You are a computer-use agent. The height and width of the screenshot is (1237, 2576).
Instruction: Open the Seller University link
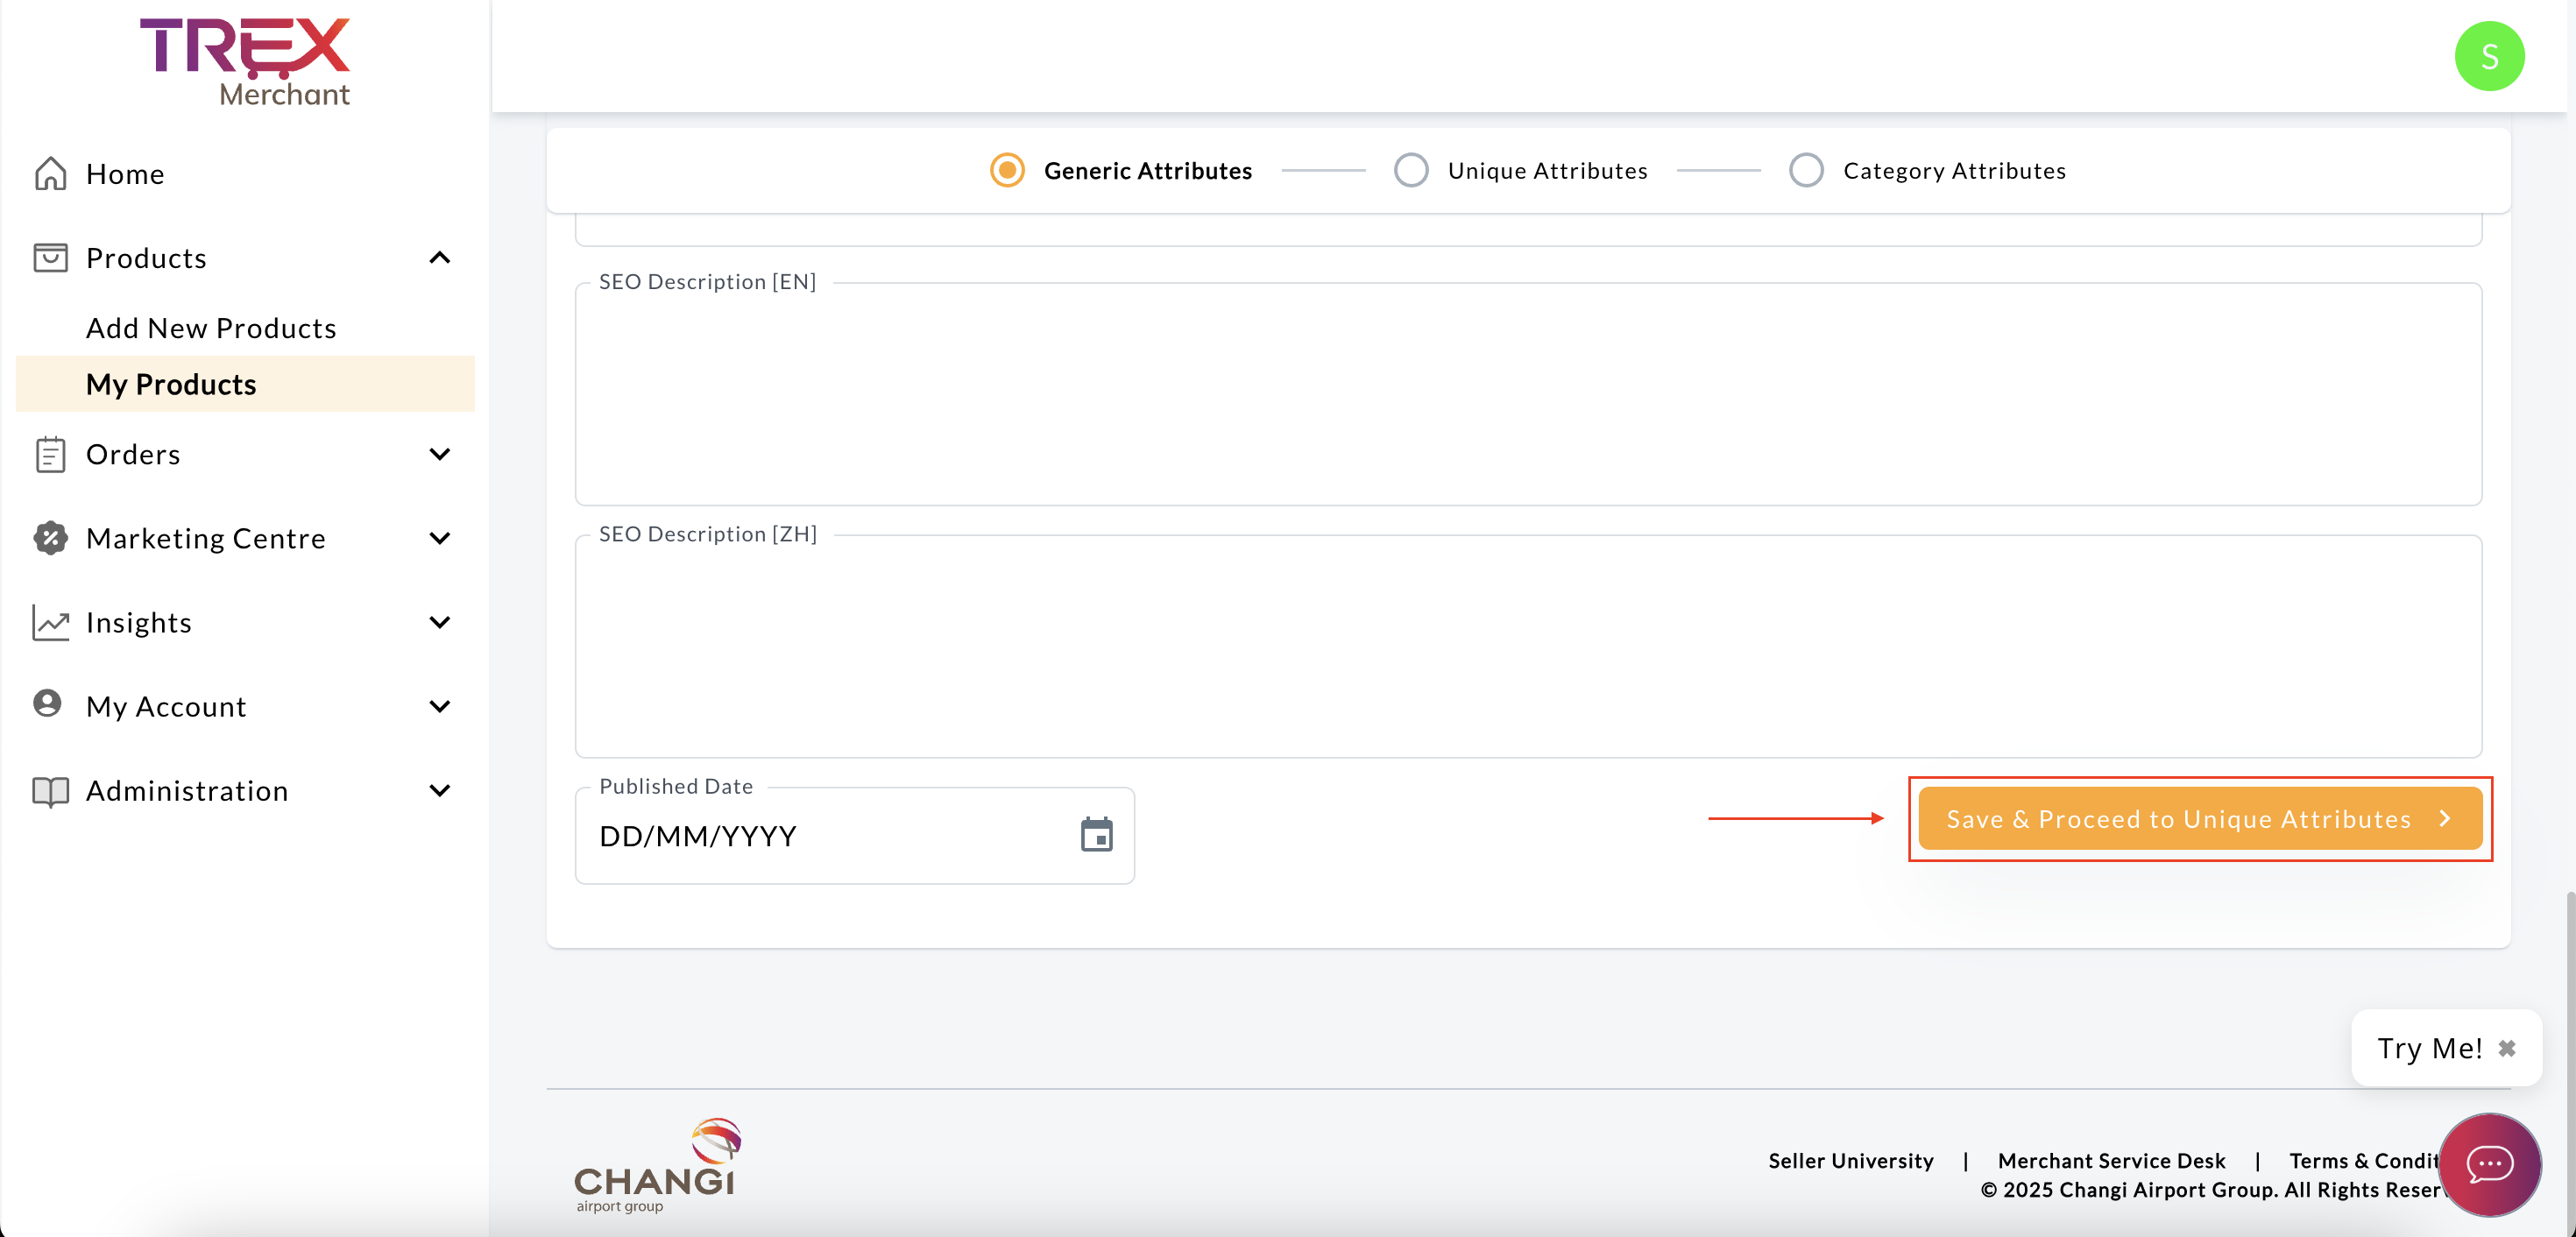[x=1850, y=1160]
